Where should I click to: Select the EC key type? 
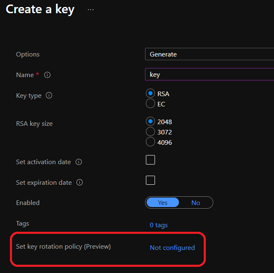point(150,104)
